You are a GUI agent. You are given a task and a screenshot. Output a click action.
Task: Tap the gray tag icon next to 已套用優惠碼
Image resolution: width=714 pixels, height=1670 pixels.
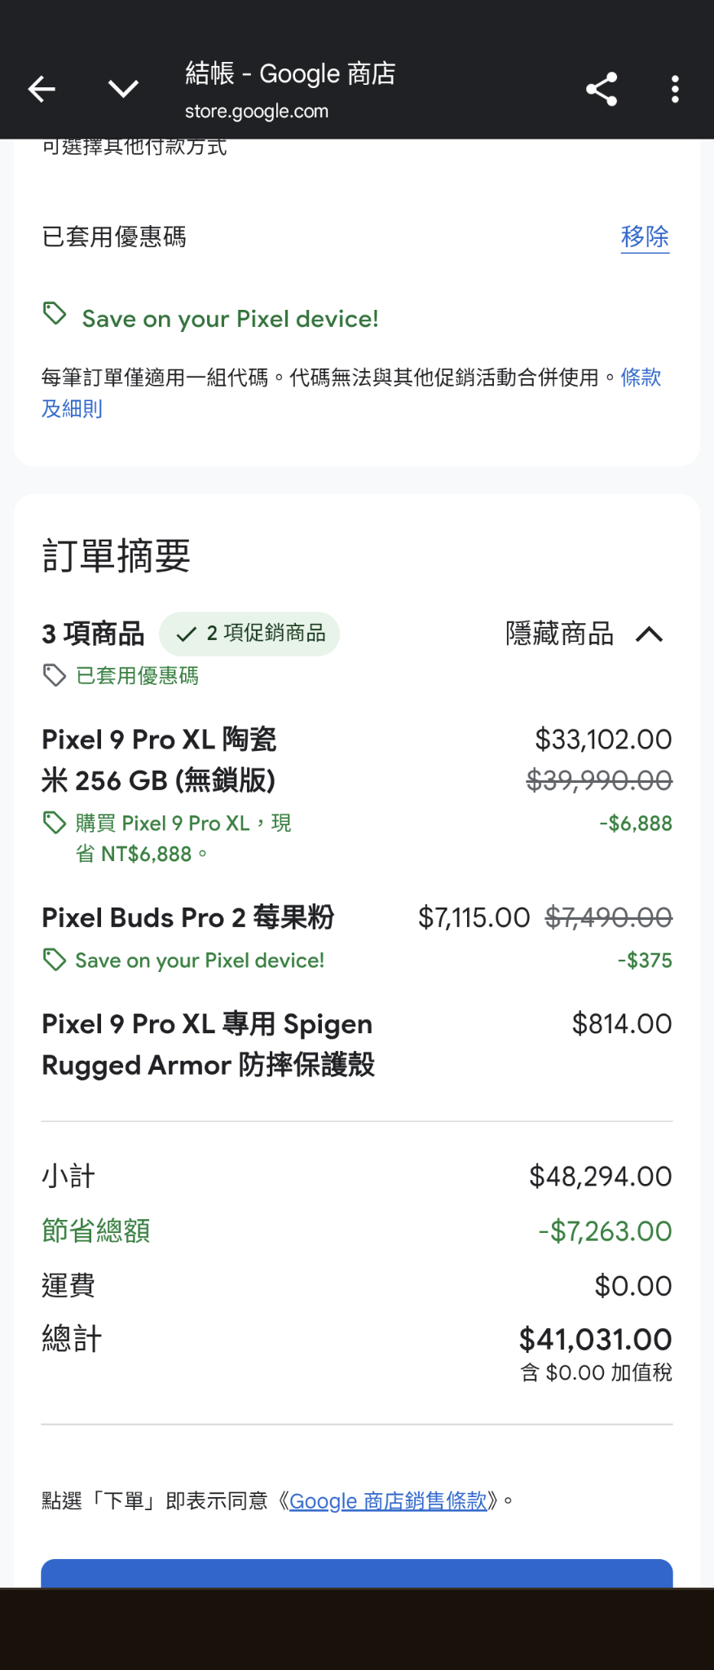tap(55, 675)
